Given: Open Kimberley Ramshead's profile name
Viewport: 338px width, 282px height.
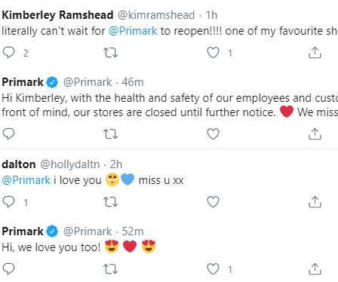Looking at the screenshot, I should (57, 15).
